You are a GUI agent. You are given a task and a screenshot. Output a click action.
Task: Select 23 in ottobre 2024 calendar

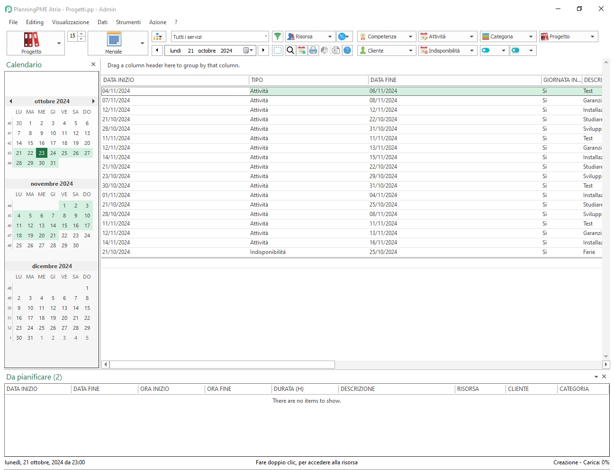click(x=42, y=153)
